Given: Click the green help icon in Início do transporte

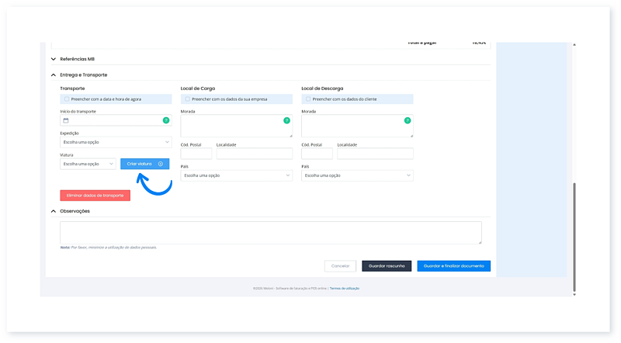Looking at the screenshot, I should click(165, 120).
